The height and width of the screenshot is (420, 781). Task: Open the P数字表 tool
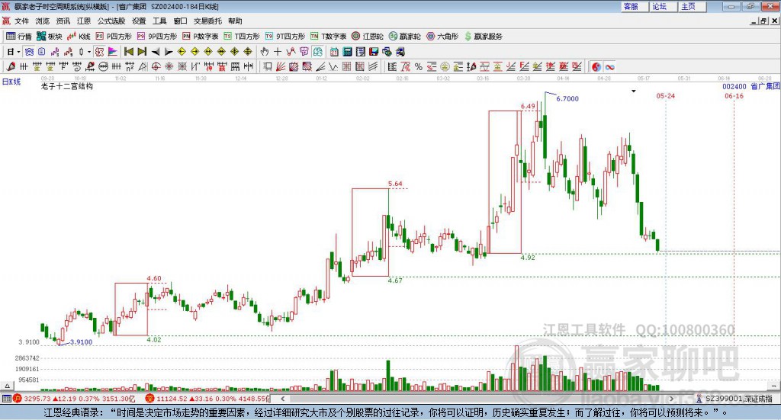pyautogui.click(x=201, y=37)
